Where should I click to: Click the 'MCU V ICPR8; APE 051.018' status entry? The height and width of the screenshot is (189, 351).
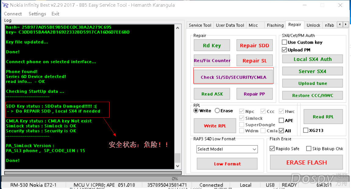click(x=104, y=185)
